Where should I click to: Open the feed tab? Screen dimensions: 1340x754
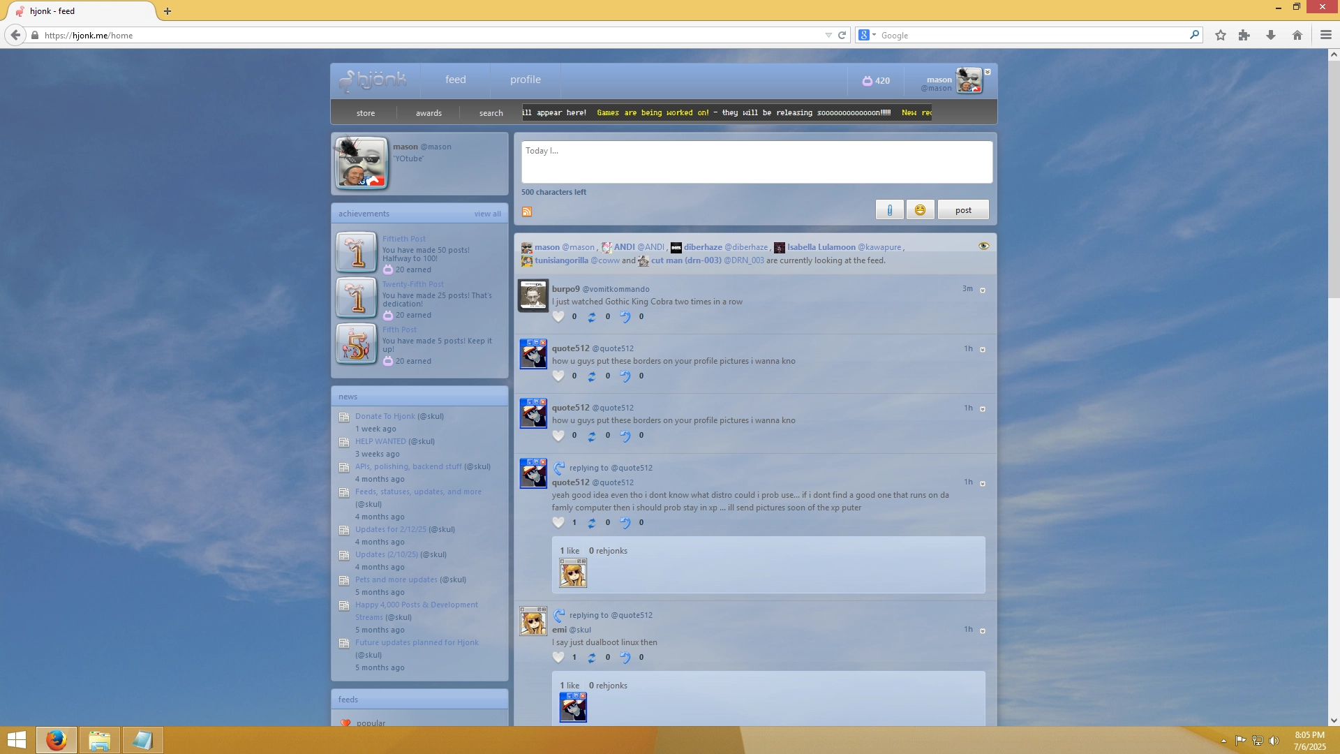point(455,80)
